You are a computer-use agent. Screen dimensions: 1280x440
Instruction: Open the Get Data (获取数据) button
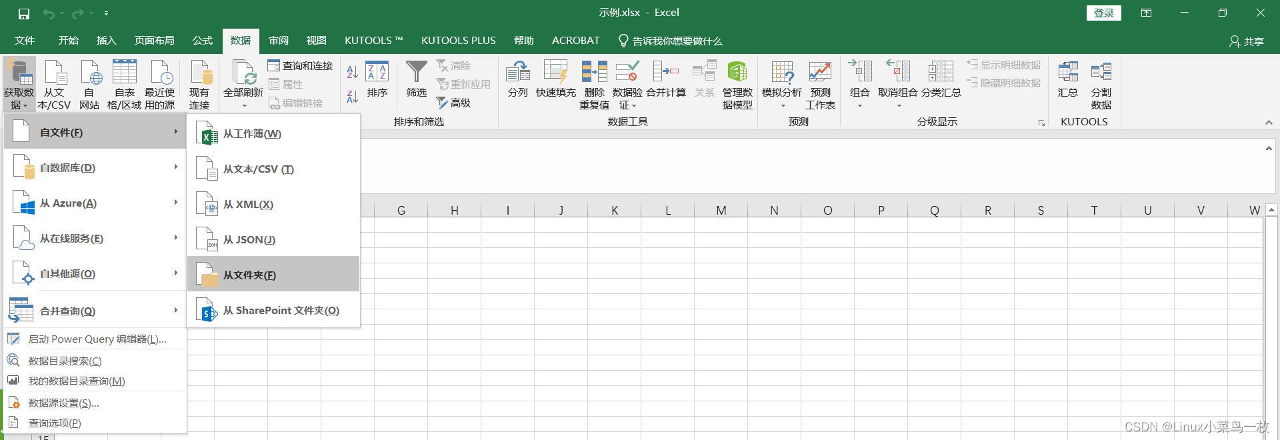pos(19,85)
